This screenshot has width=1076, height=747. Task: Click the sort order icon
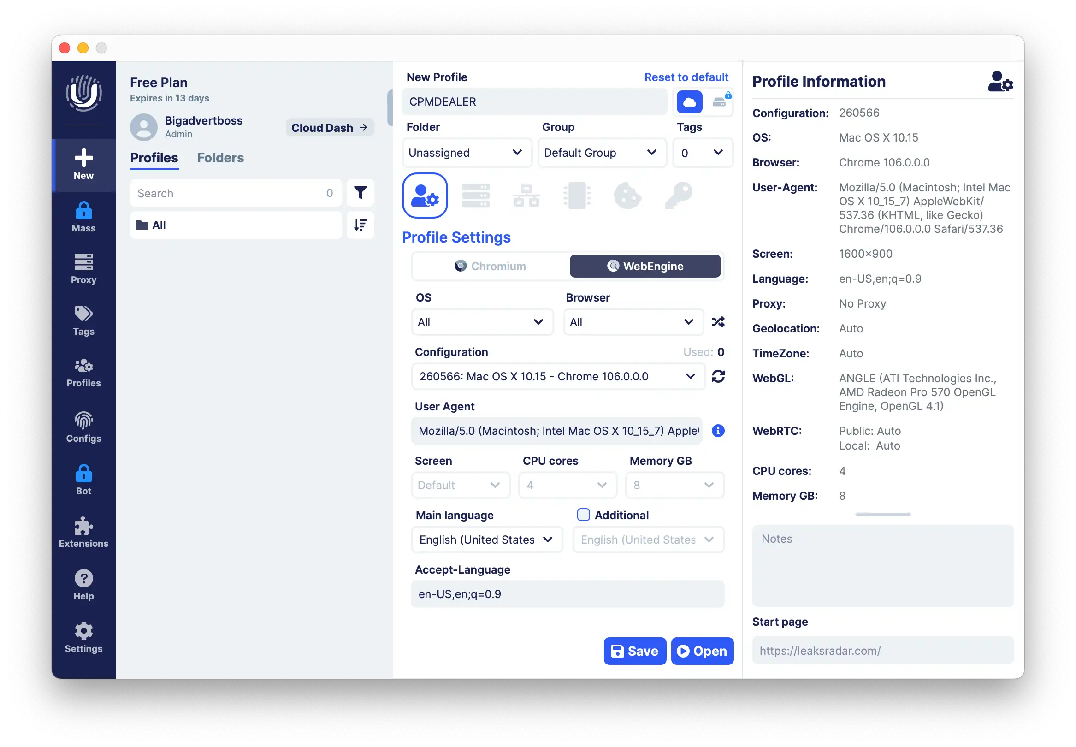(360, 225)
